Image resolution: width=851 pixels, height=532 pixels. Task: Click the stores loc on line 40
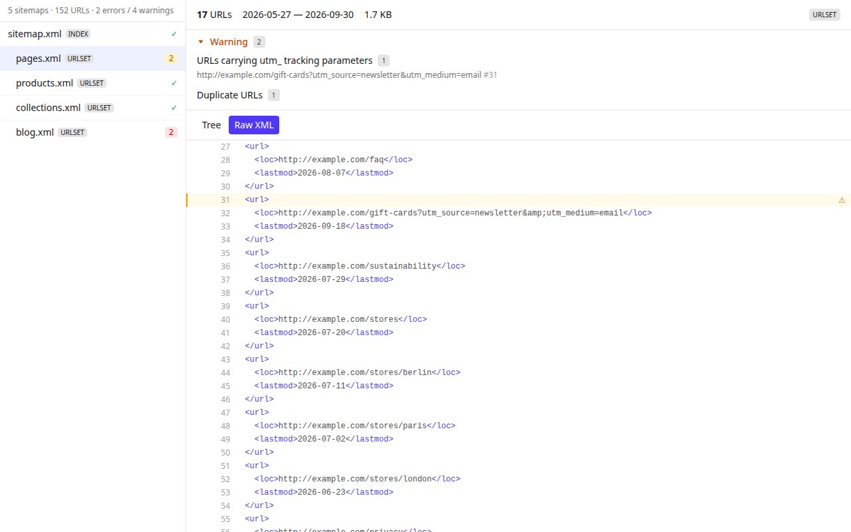click(x=340, y=319)
